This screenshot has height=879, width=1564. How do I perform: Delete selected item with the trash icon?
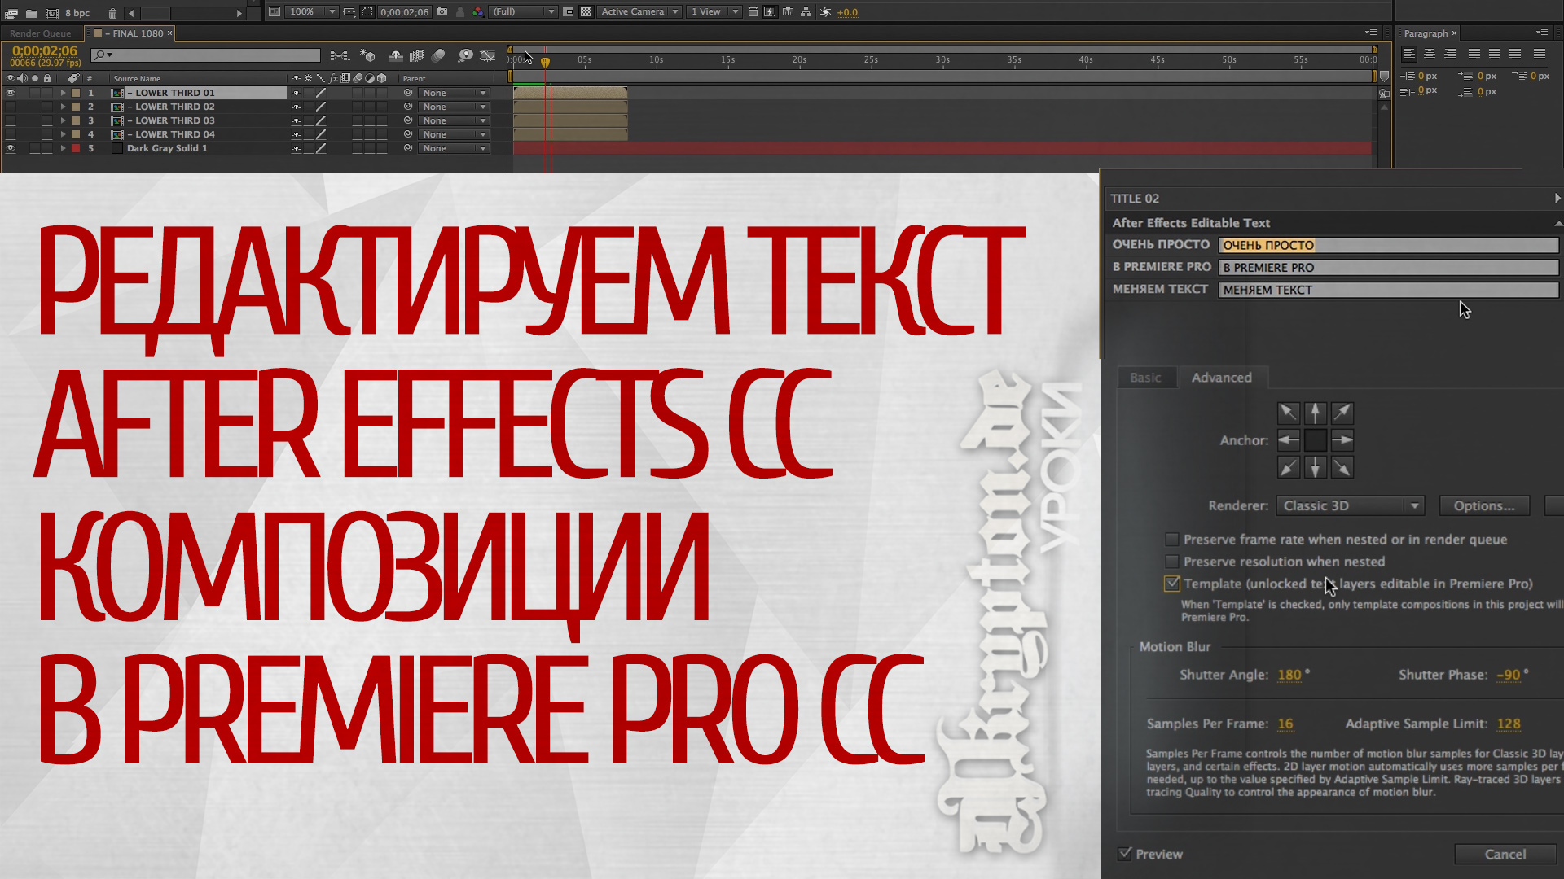[113, 13]
